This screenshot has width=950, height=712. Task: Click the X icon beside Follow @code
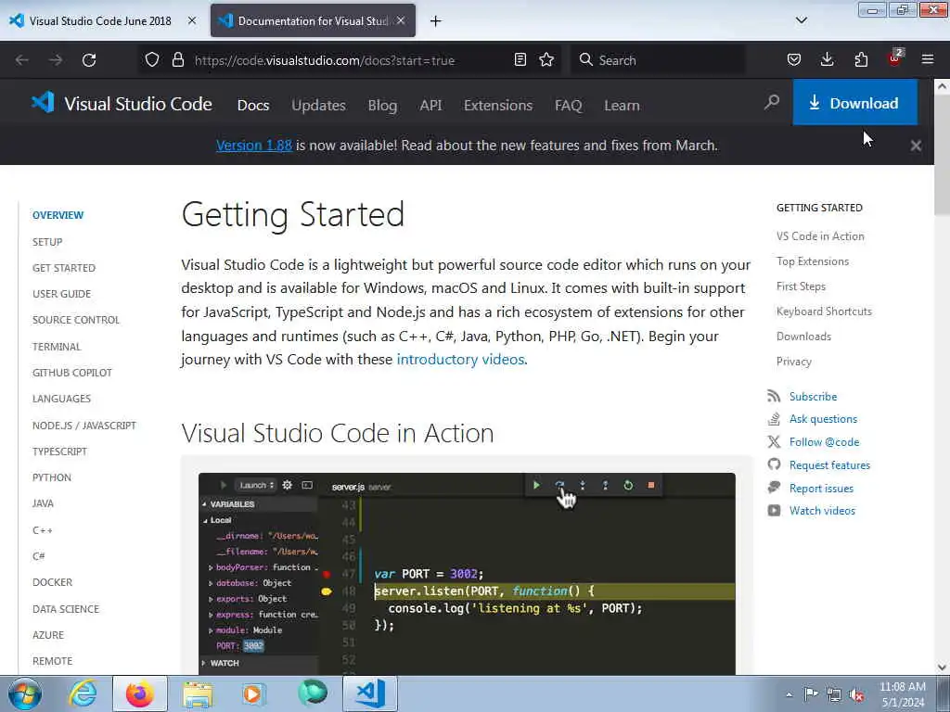tap(774, 441)
